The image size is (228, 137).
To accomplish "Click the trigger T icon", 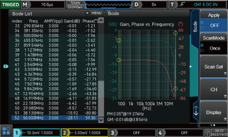I will click(x=172, y=5).
